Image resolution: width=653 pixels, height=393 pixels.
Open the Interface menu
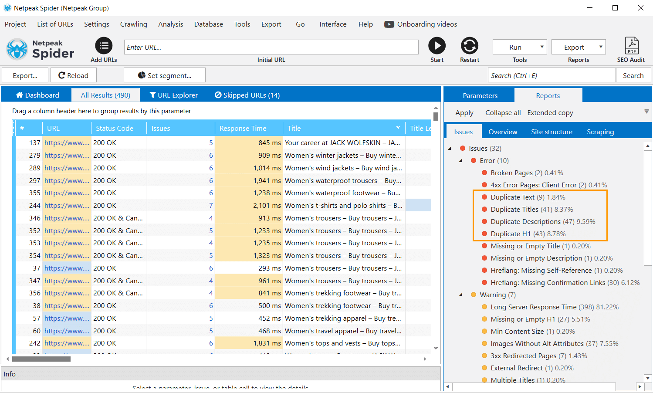pyautogui.click(x=333, y=24)
